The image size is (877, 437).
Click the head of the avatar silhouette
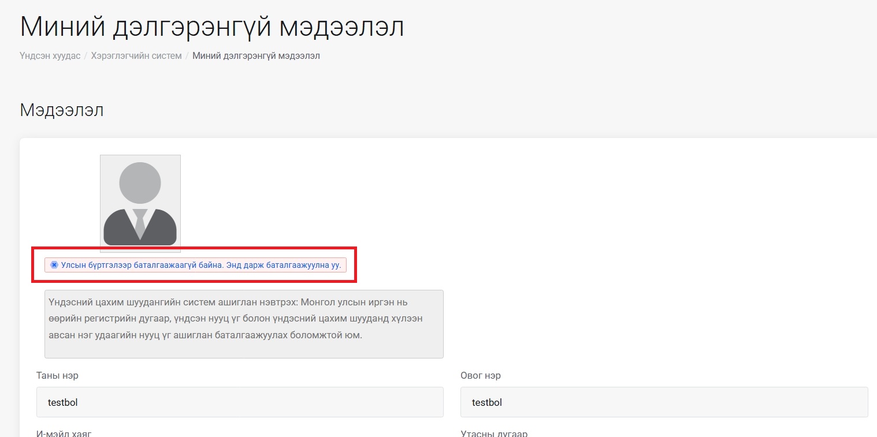pos(140,182)
